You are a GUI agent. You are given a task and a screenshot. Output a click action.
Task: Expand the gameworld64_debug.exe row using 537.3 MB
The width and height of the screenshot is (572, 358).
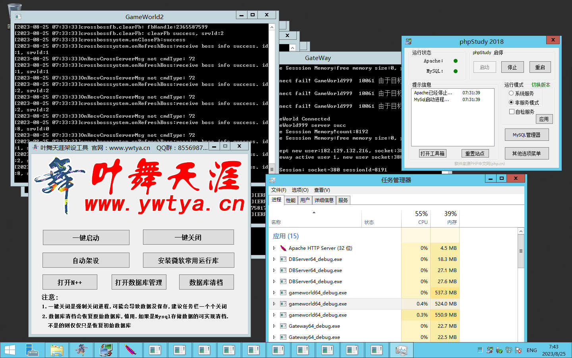(x=274, y=292)
